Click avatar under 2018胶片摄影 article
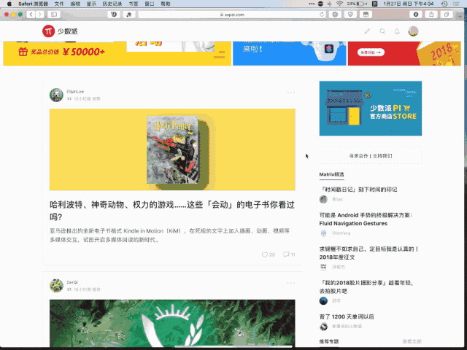The image size is (467, 350). tap(323, 301)
